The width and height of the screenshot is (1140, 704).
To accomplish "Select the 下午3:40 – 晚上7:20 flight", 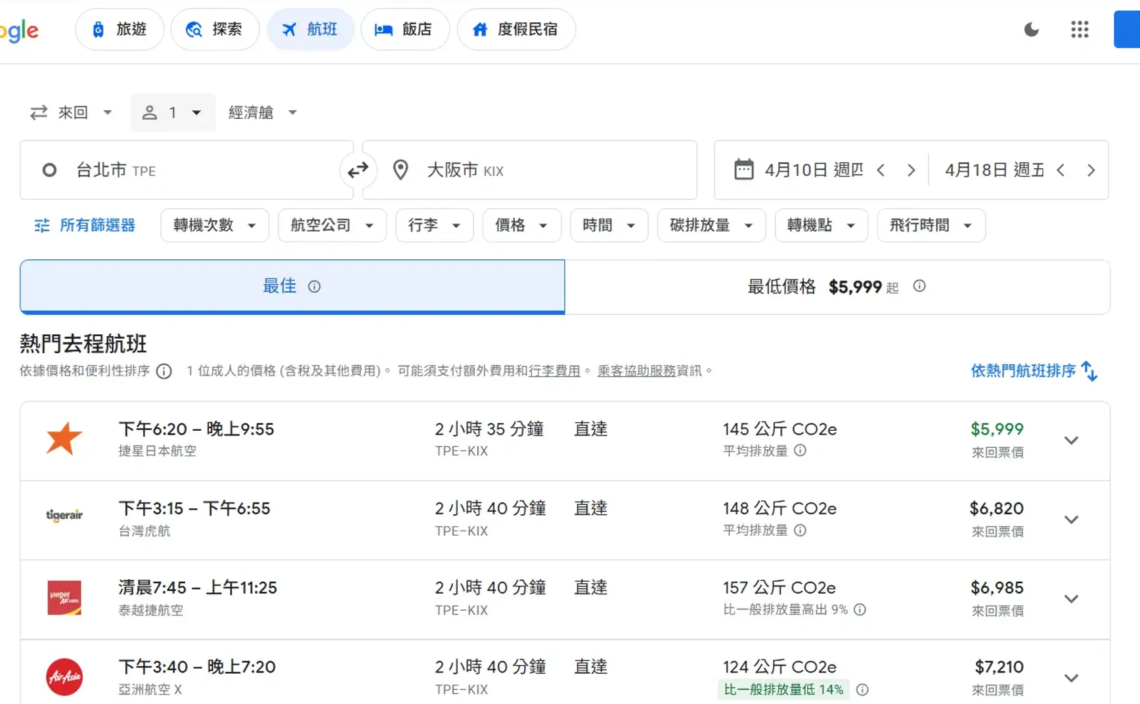I will click(x=565, y=672).
